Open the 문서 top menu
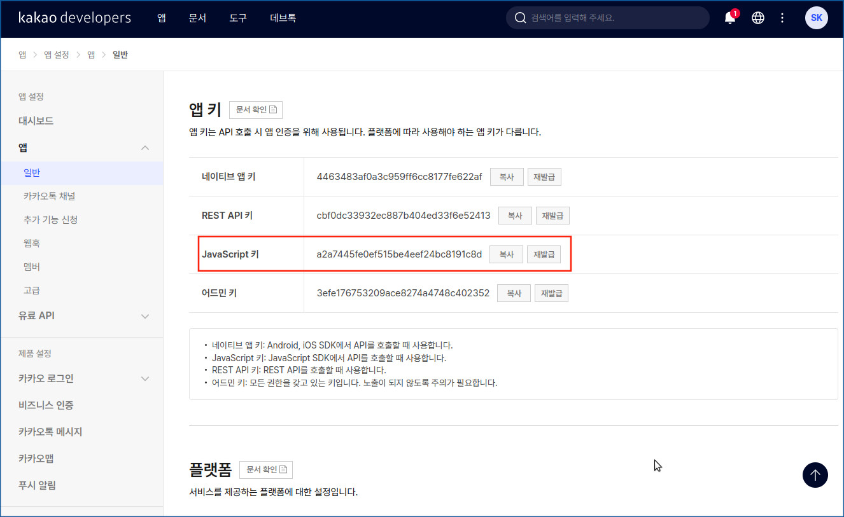The width and height of the screenshot is (844, 517). (x=197, y=18)
